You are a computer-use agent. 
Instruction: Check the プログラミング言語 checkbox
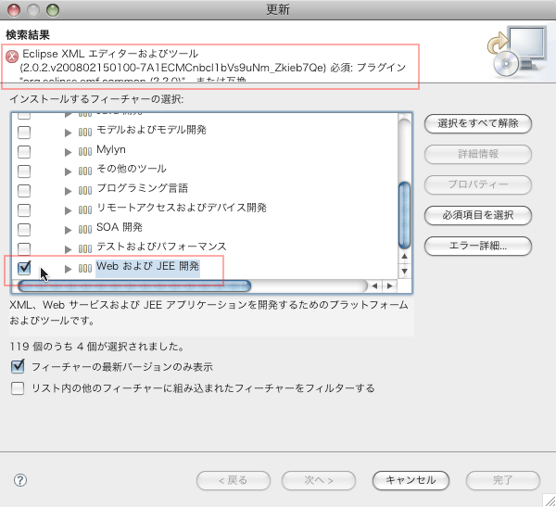coord(24,191)
